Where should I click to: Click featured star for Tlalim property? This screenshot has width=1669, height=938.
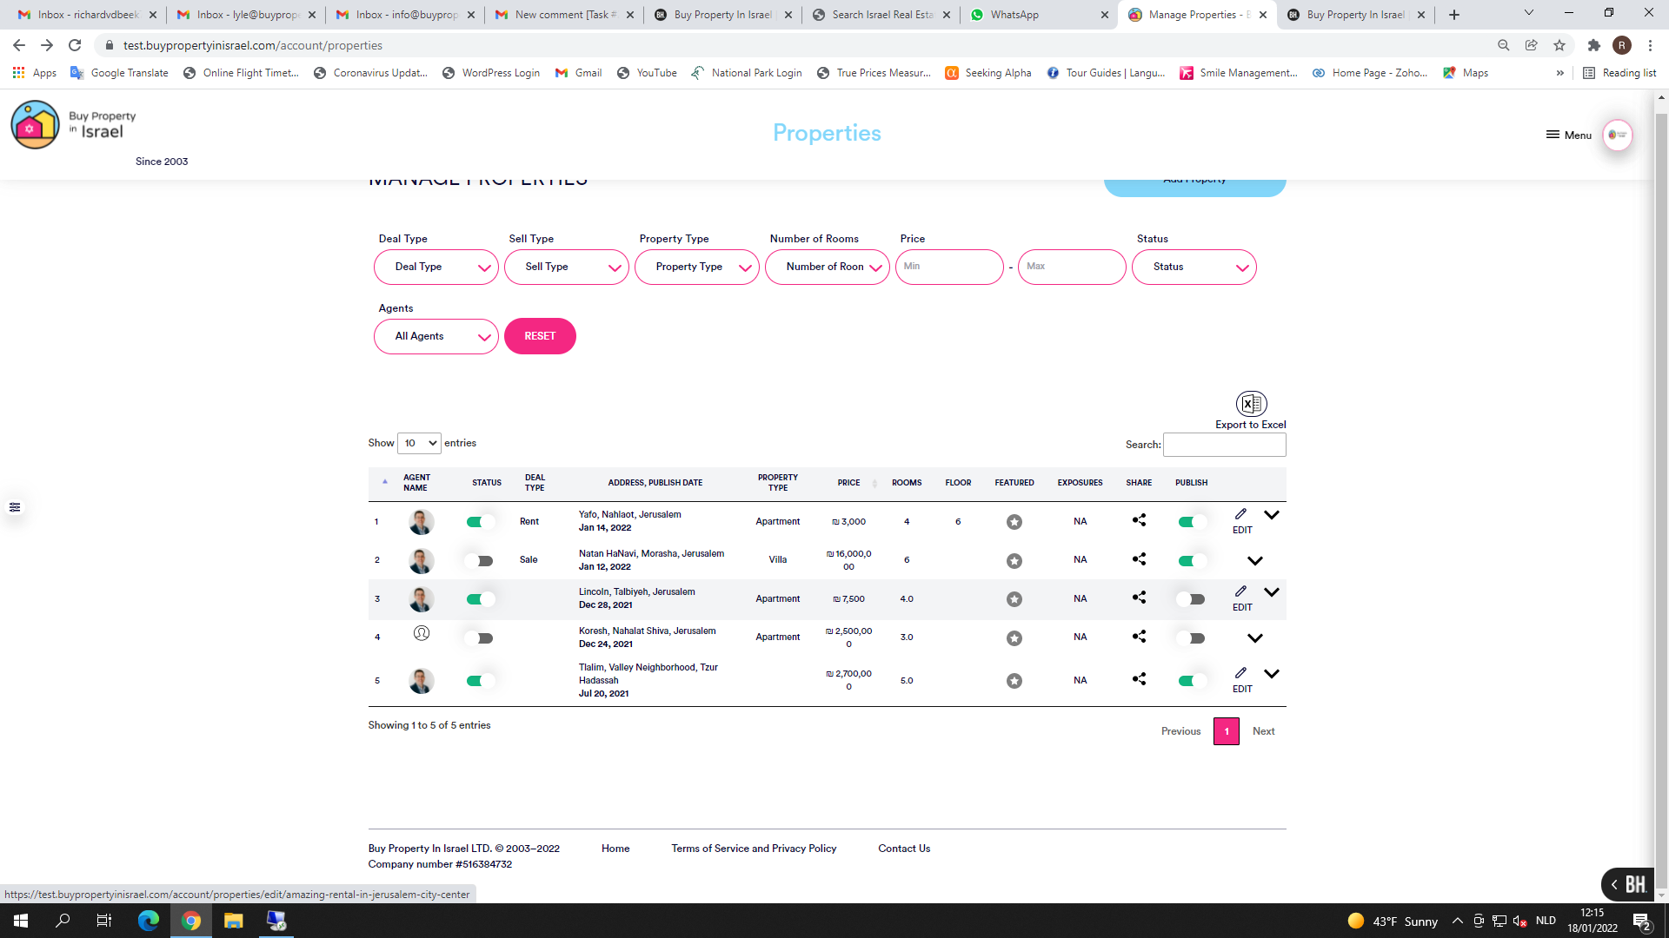1014,681
